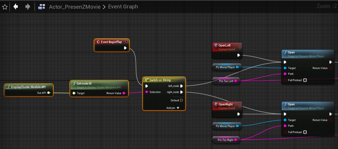
Task: Click the upper Open node exec input pin
Action: click(x=285, y=62)
